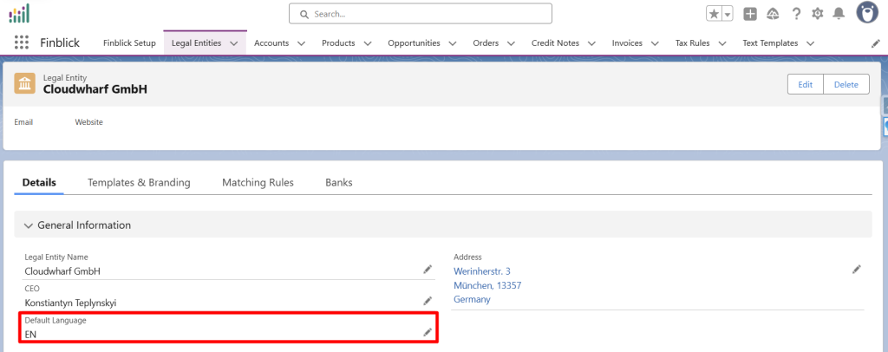888x352 pixels.
Task: Switch to the Templates & Branding tab
Action: [139, 183]
